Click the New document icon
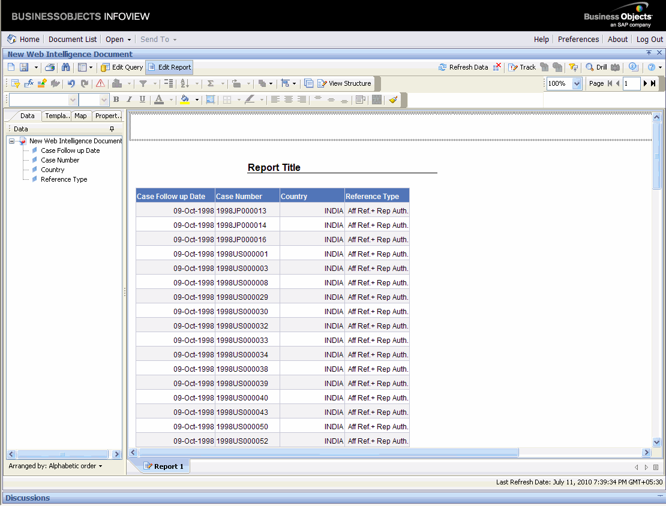This screenshot has height=506, width=666. pyautogui.click(x=11, y=67)
